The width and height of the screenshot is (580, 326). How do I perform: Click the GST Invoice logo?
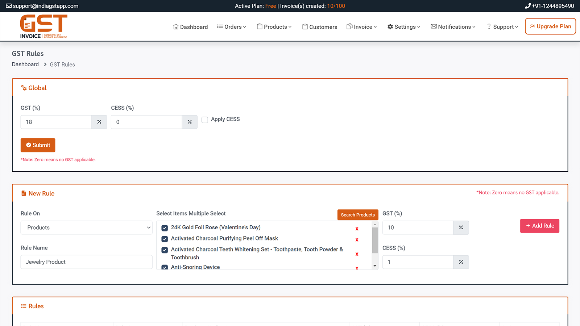(x=43, y=26)
